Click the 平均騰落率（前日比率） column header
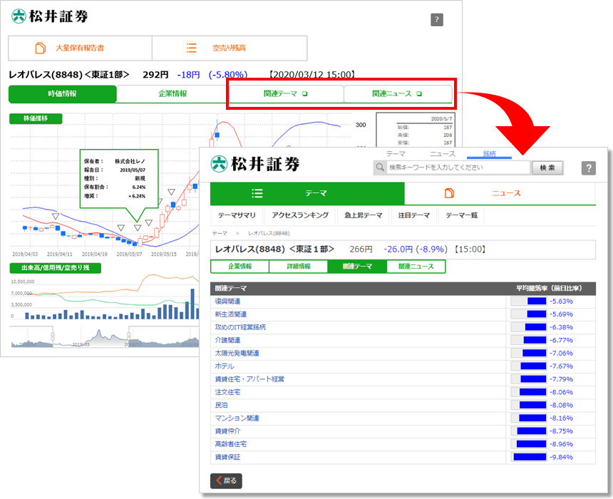Screen dimensions: 613x499 click(x=549, y=288)
